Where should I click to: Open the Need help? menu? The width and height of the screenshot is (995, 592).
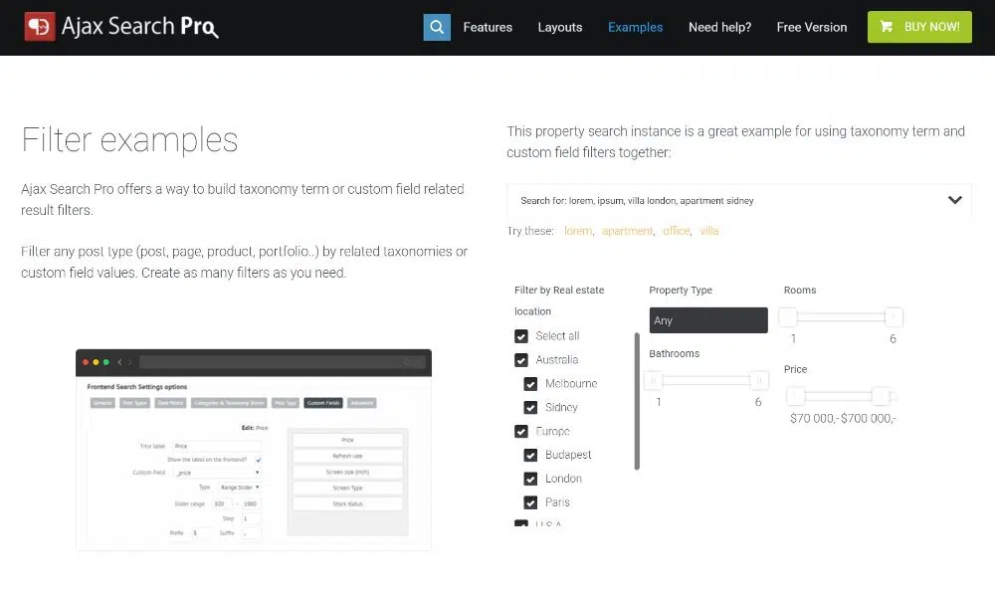tap(719, 27)
